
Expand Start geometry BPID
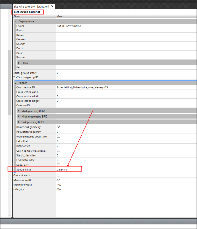[19, 111]
